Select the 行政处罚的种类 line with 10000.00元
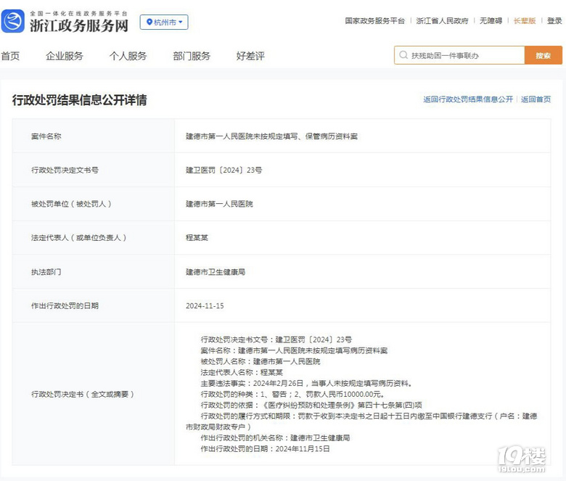This screenshot has height=481, width=566. [292, 394]
